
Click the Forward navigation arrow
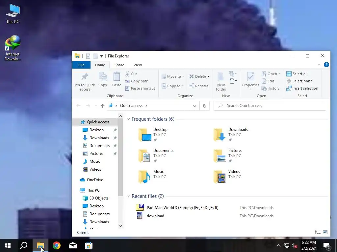[88, 106]
